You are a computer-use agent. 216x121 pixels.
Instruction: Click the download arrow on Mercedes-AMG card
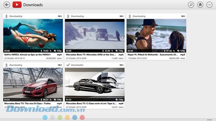tap(68, 16)
